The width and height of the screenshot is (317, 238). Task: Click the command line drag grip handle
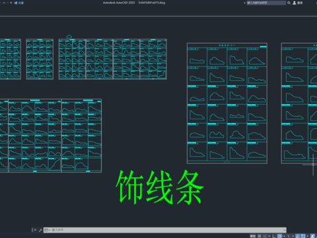pyautogui.click(x=32, y=230)
